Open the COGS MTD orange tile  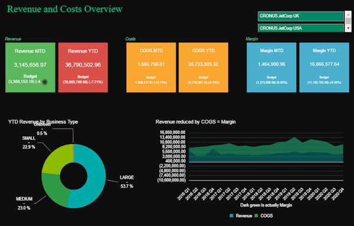tap(151, 67)
